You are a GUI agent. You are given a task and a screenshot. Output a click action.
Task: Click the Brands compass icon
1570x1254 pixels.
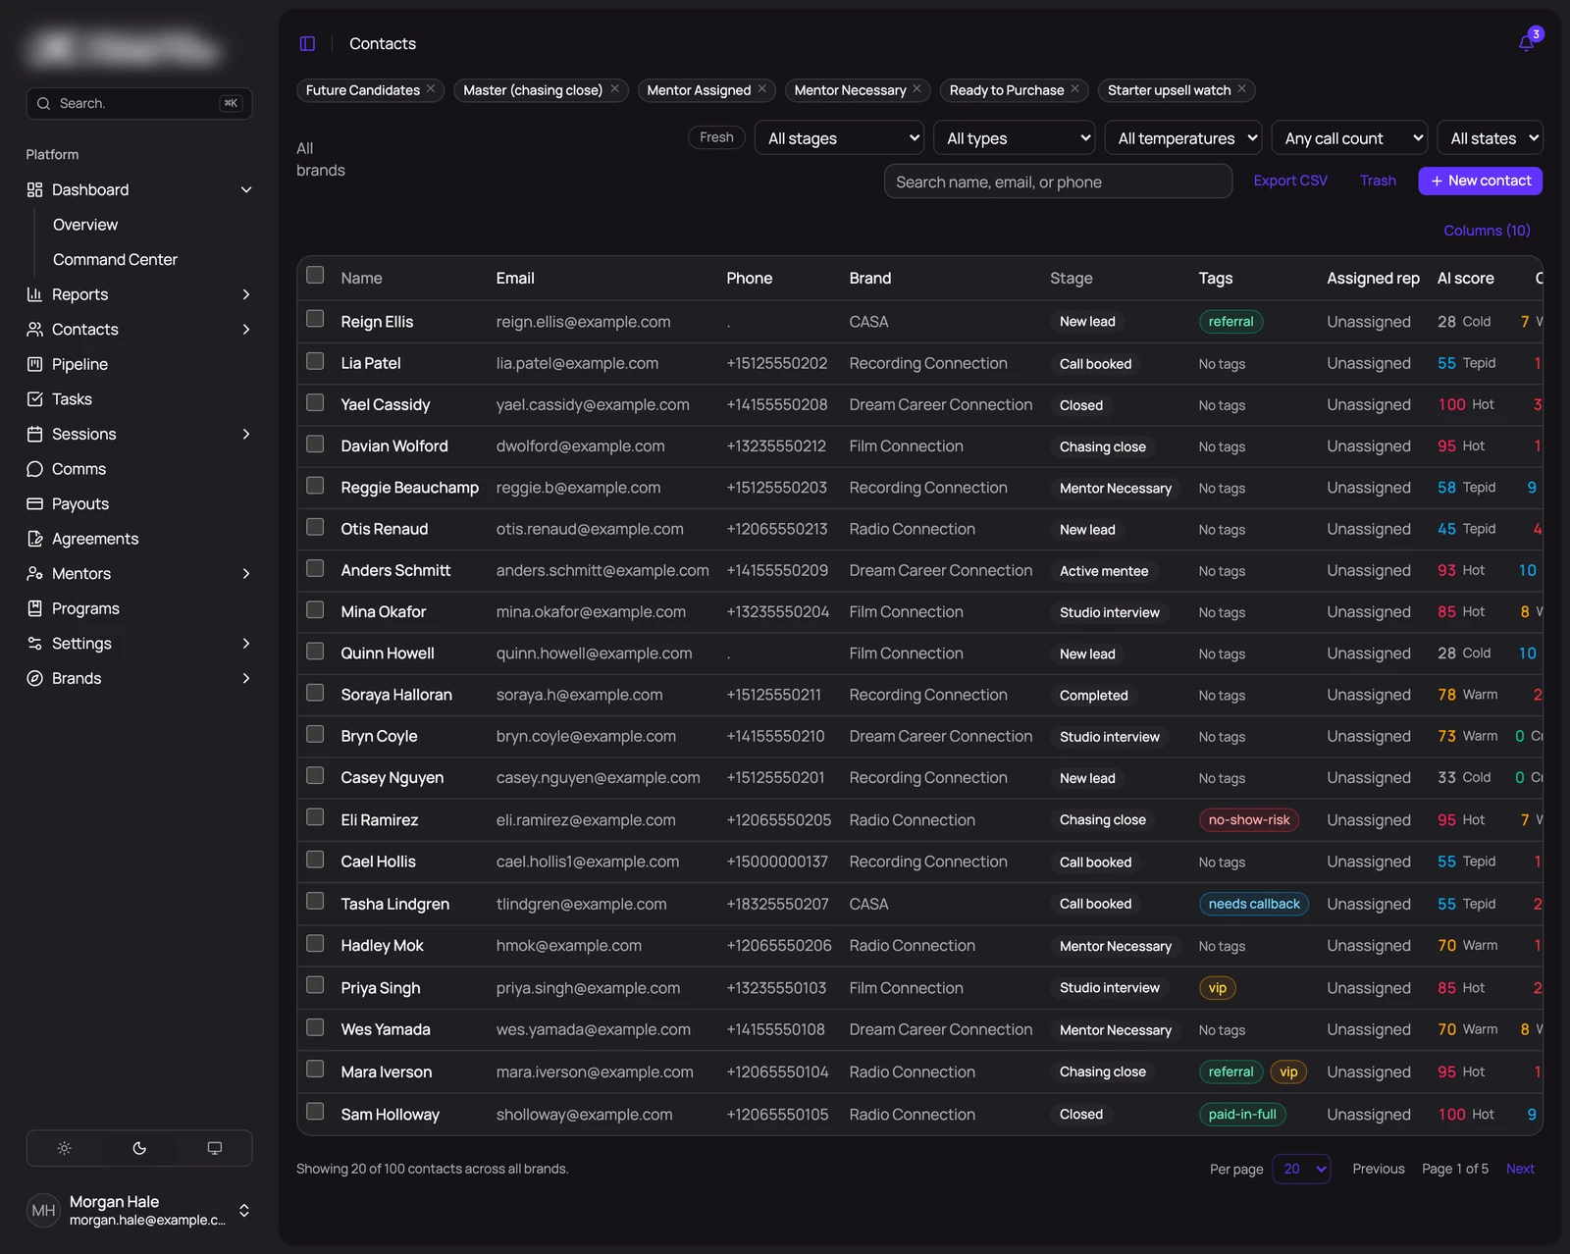(35, 678)
